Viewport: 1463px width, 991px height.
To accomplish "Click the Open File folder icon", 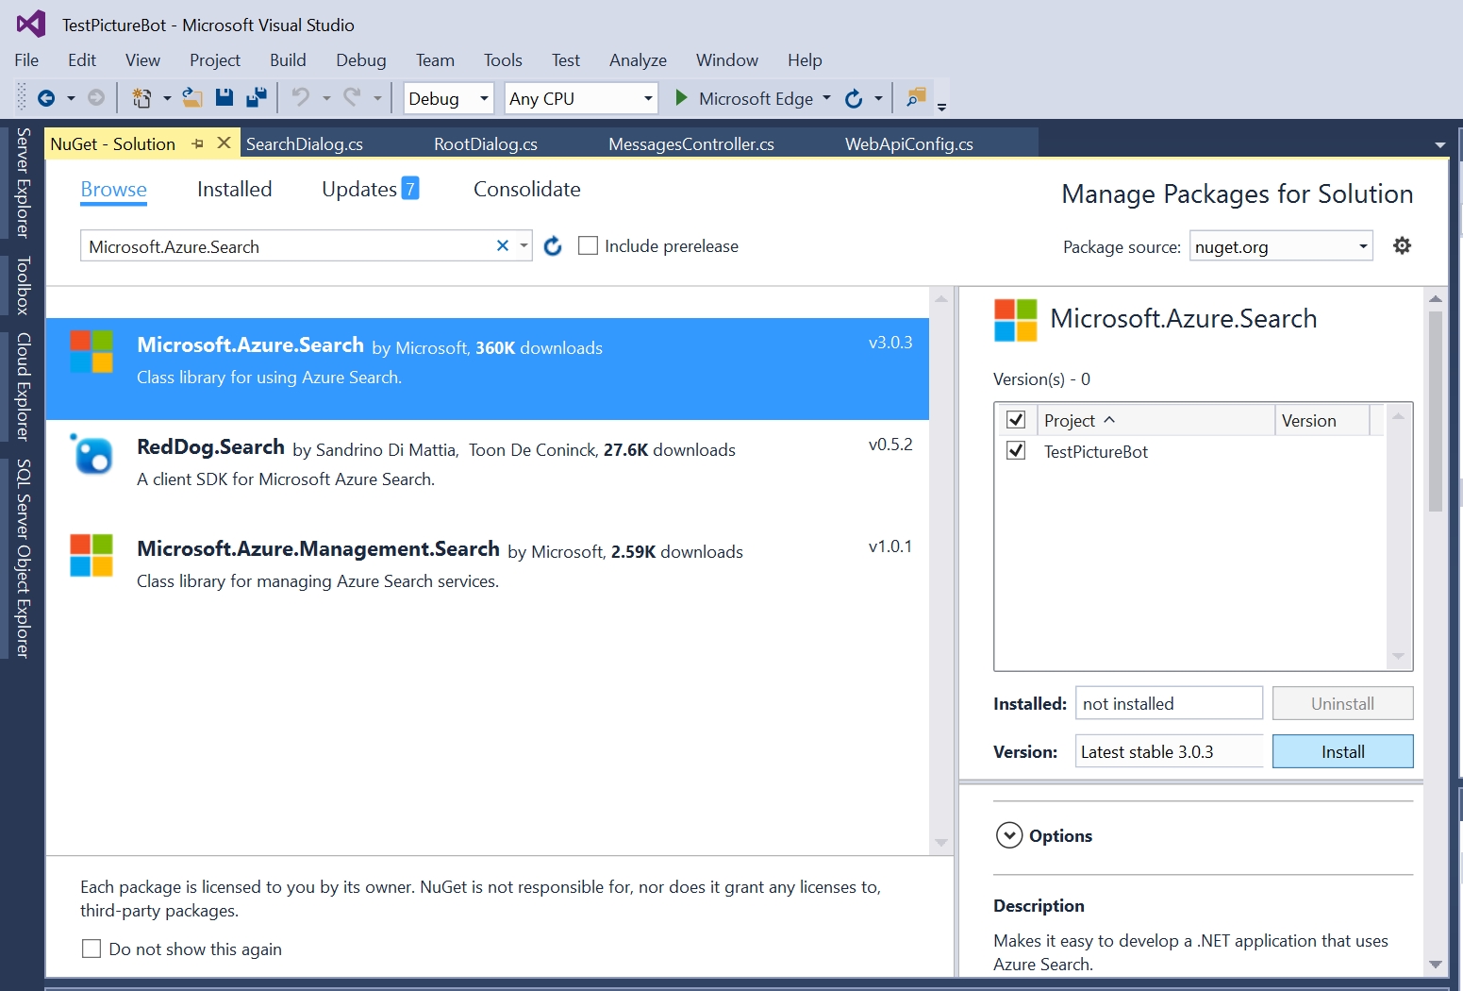I will [x=192, y=98].
